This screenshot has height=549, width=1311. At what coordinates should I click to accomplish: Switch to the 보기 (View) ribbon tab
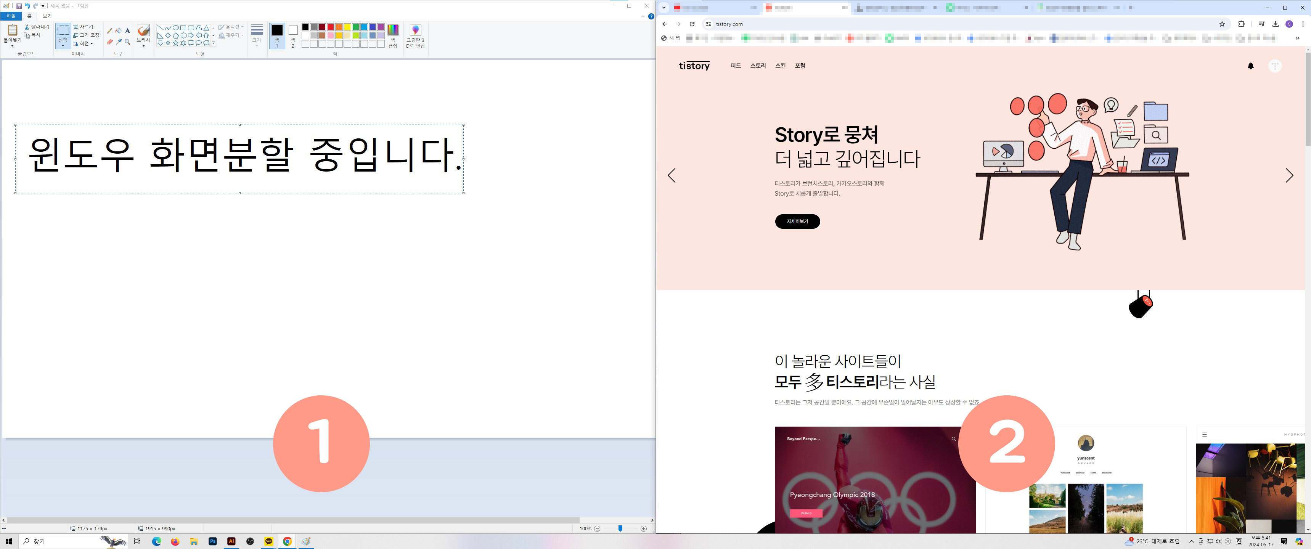coord(47,16)
